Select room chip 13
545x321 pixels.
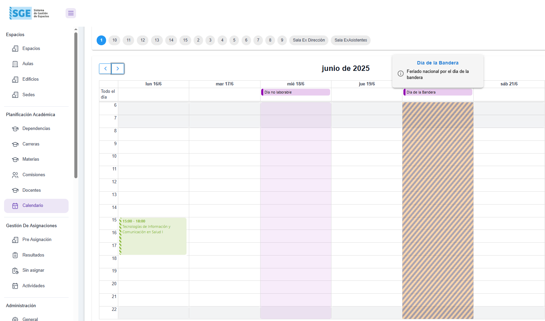click(157, 40)
